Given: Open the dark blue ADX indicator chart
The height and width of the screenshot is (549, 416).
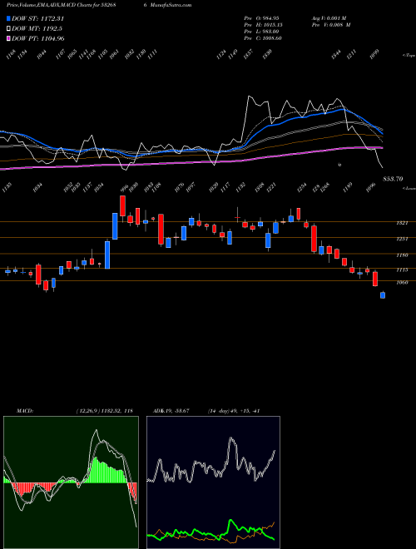Looking at the screenshot, I should click(213, 482).
